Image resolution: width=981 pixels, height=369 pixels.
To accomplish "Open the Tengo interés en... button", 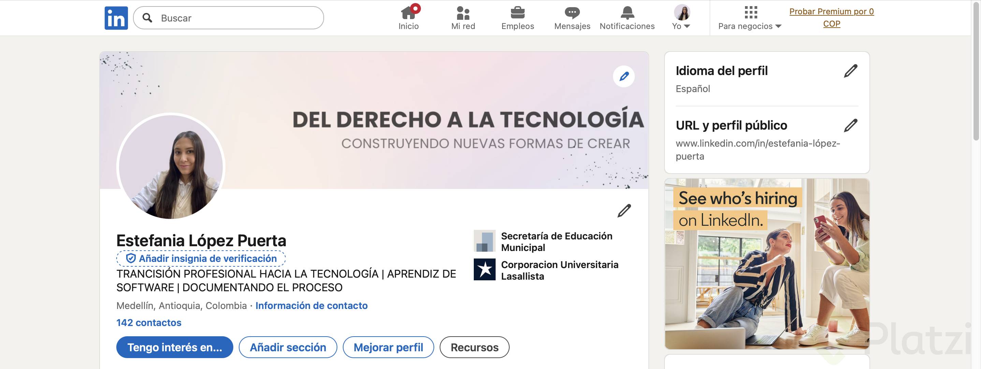I will point(174,347).
